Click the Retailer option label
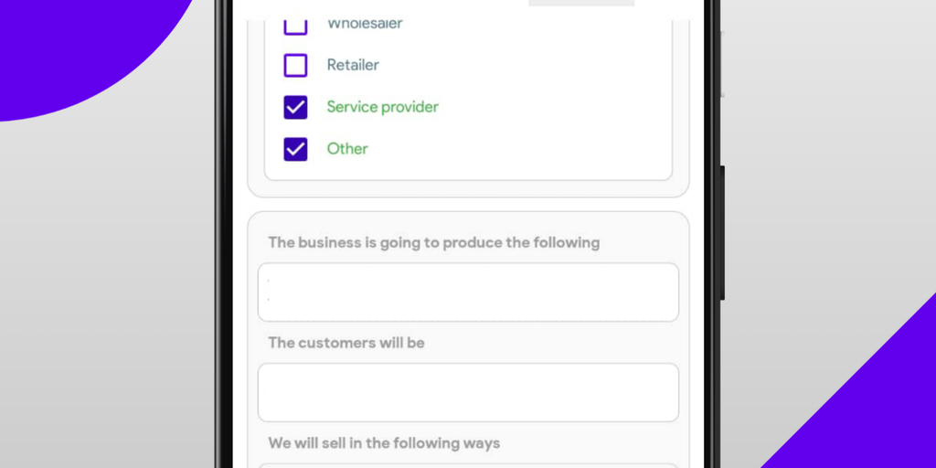936x468 pixels. point(353,65)
